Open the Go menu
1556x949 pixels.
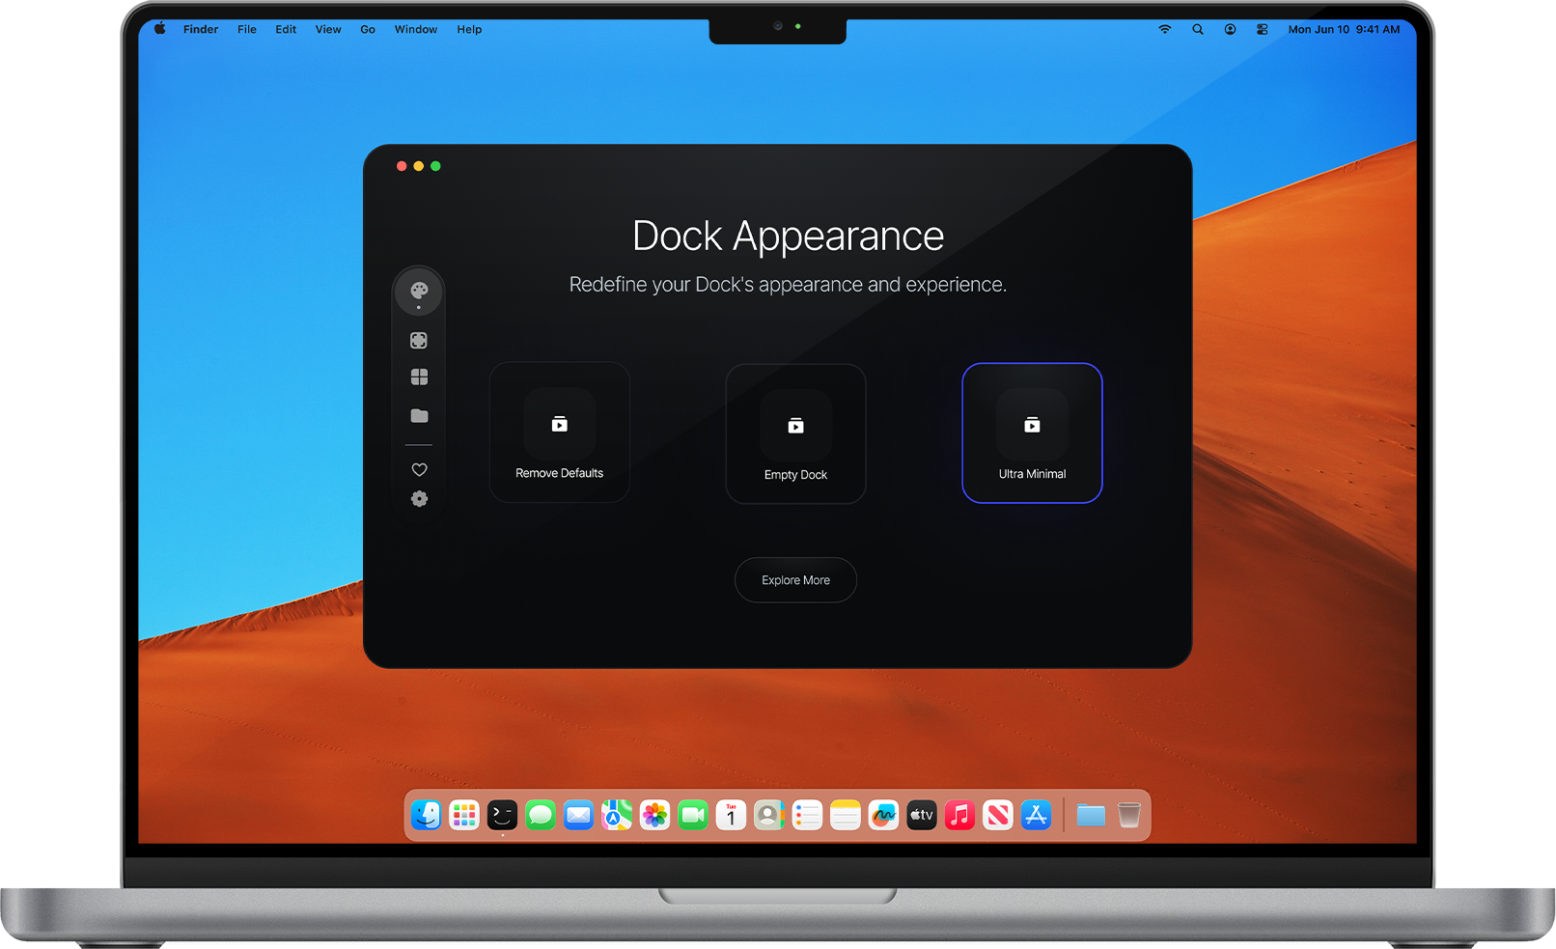368,30
